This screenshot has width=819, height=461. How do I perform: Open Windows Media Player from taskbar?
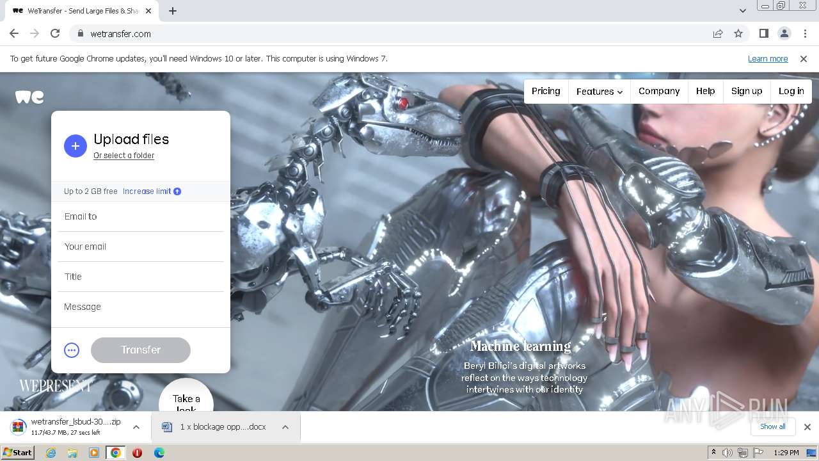click(x=94, y=453)
